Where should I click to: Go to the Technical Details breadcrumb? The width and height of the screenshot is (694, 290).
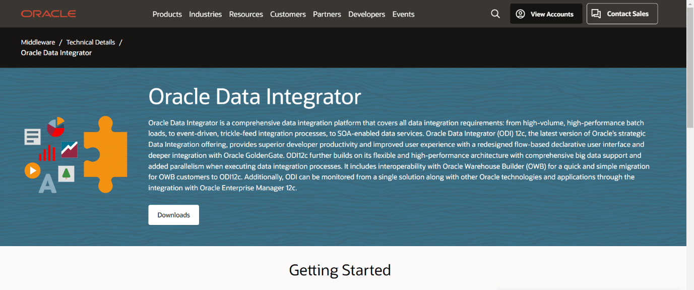tap(91, 42)
